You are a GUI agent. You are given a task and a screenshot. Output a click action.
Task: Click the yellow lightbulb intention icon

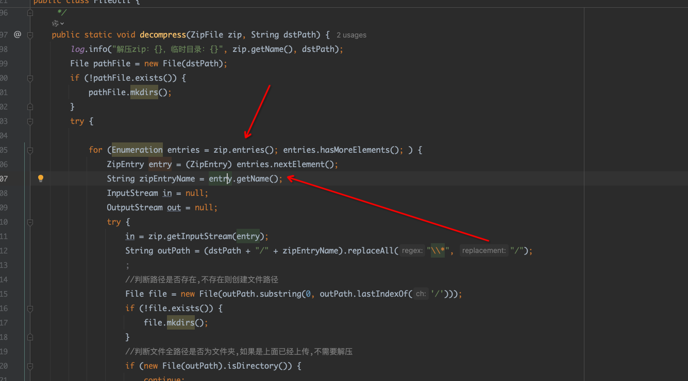tap(41, 178)
